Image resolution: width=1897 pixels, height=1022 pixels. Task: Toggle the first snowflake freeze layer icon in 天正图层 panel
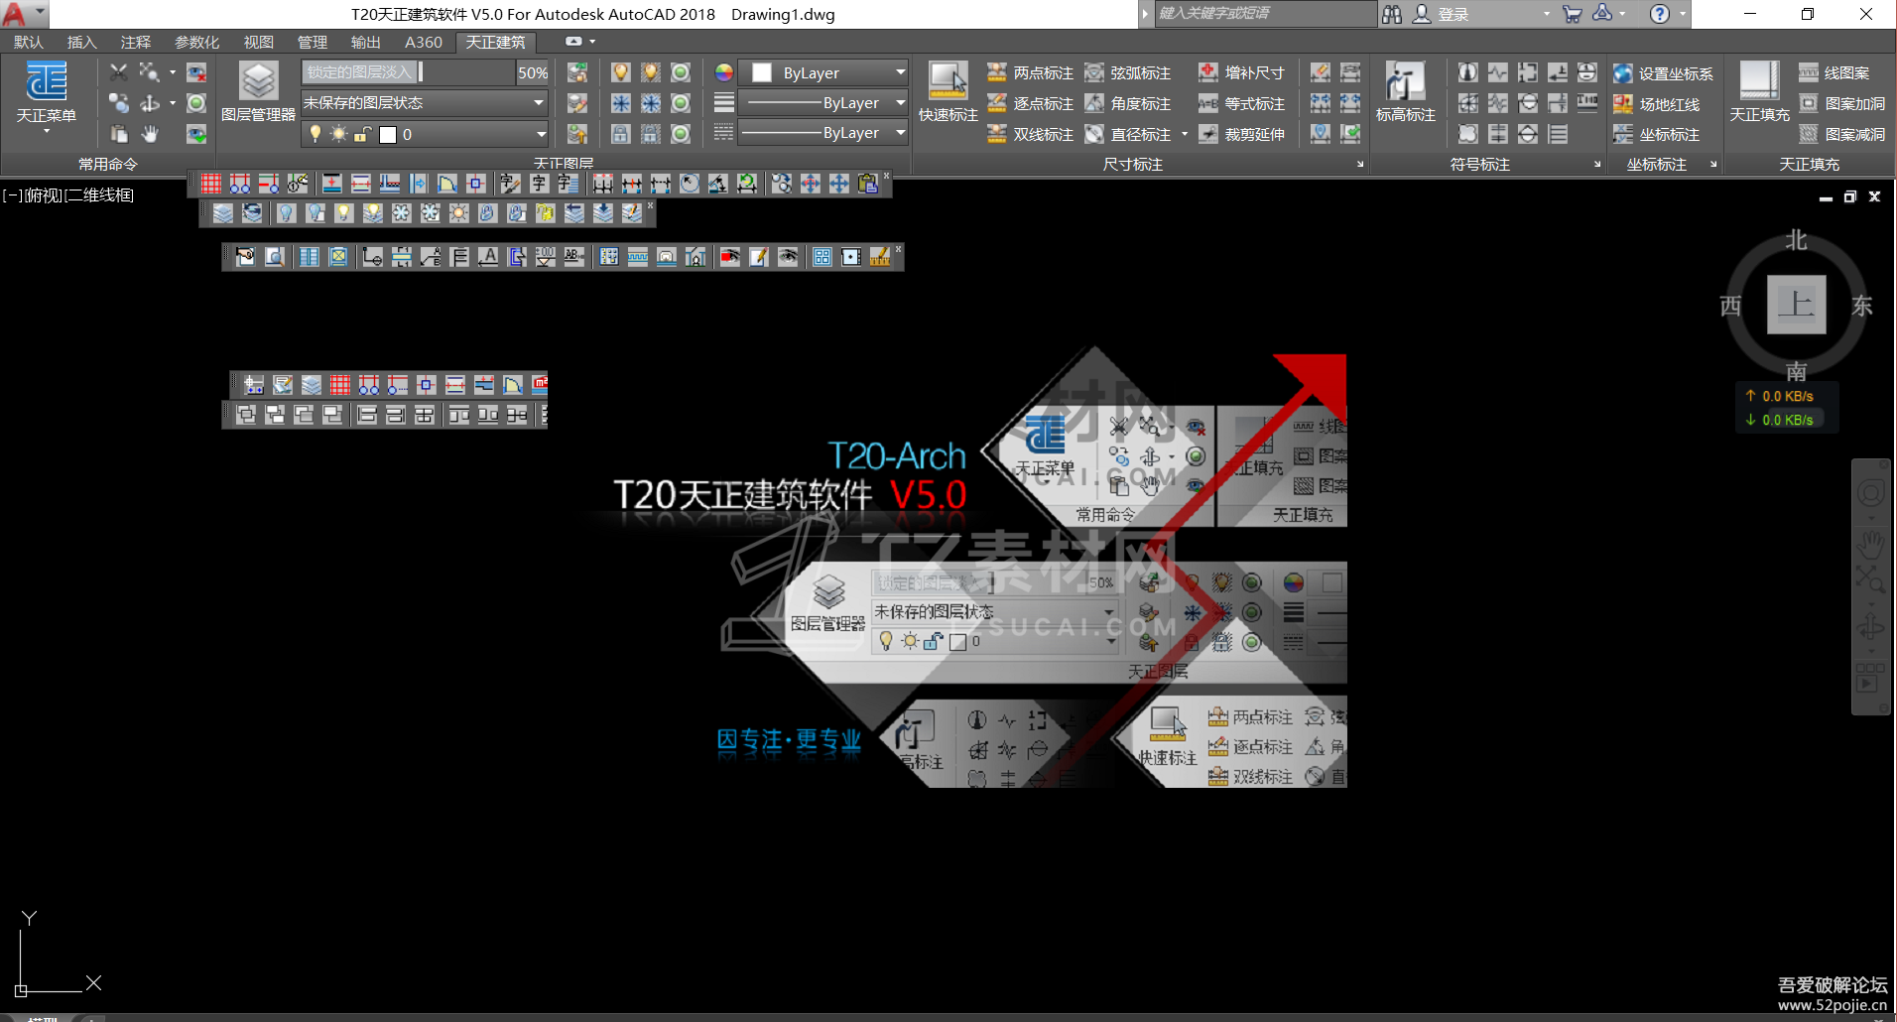click(x=621, y=103)
